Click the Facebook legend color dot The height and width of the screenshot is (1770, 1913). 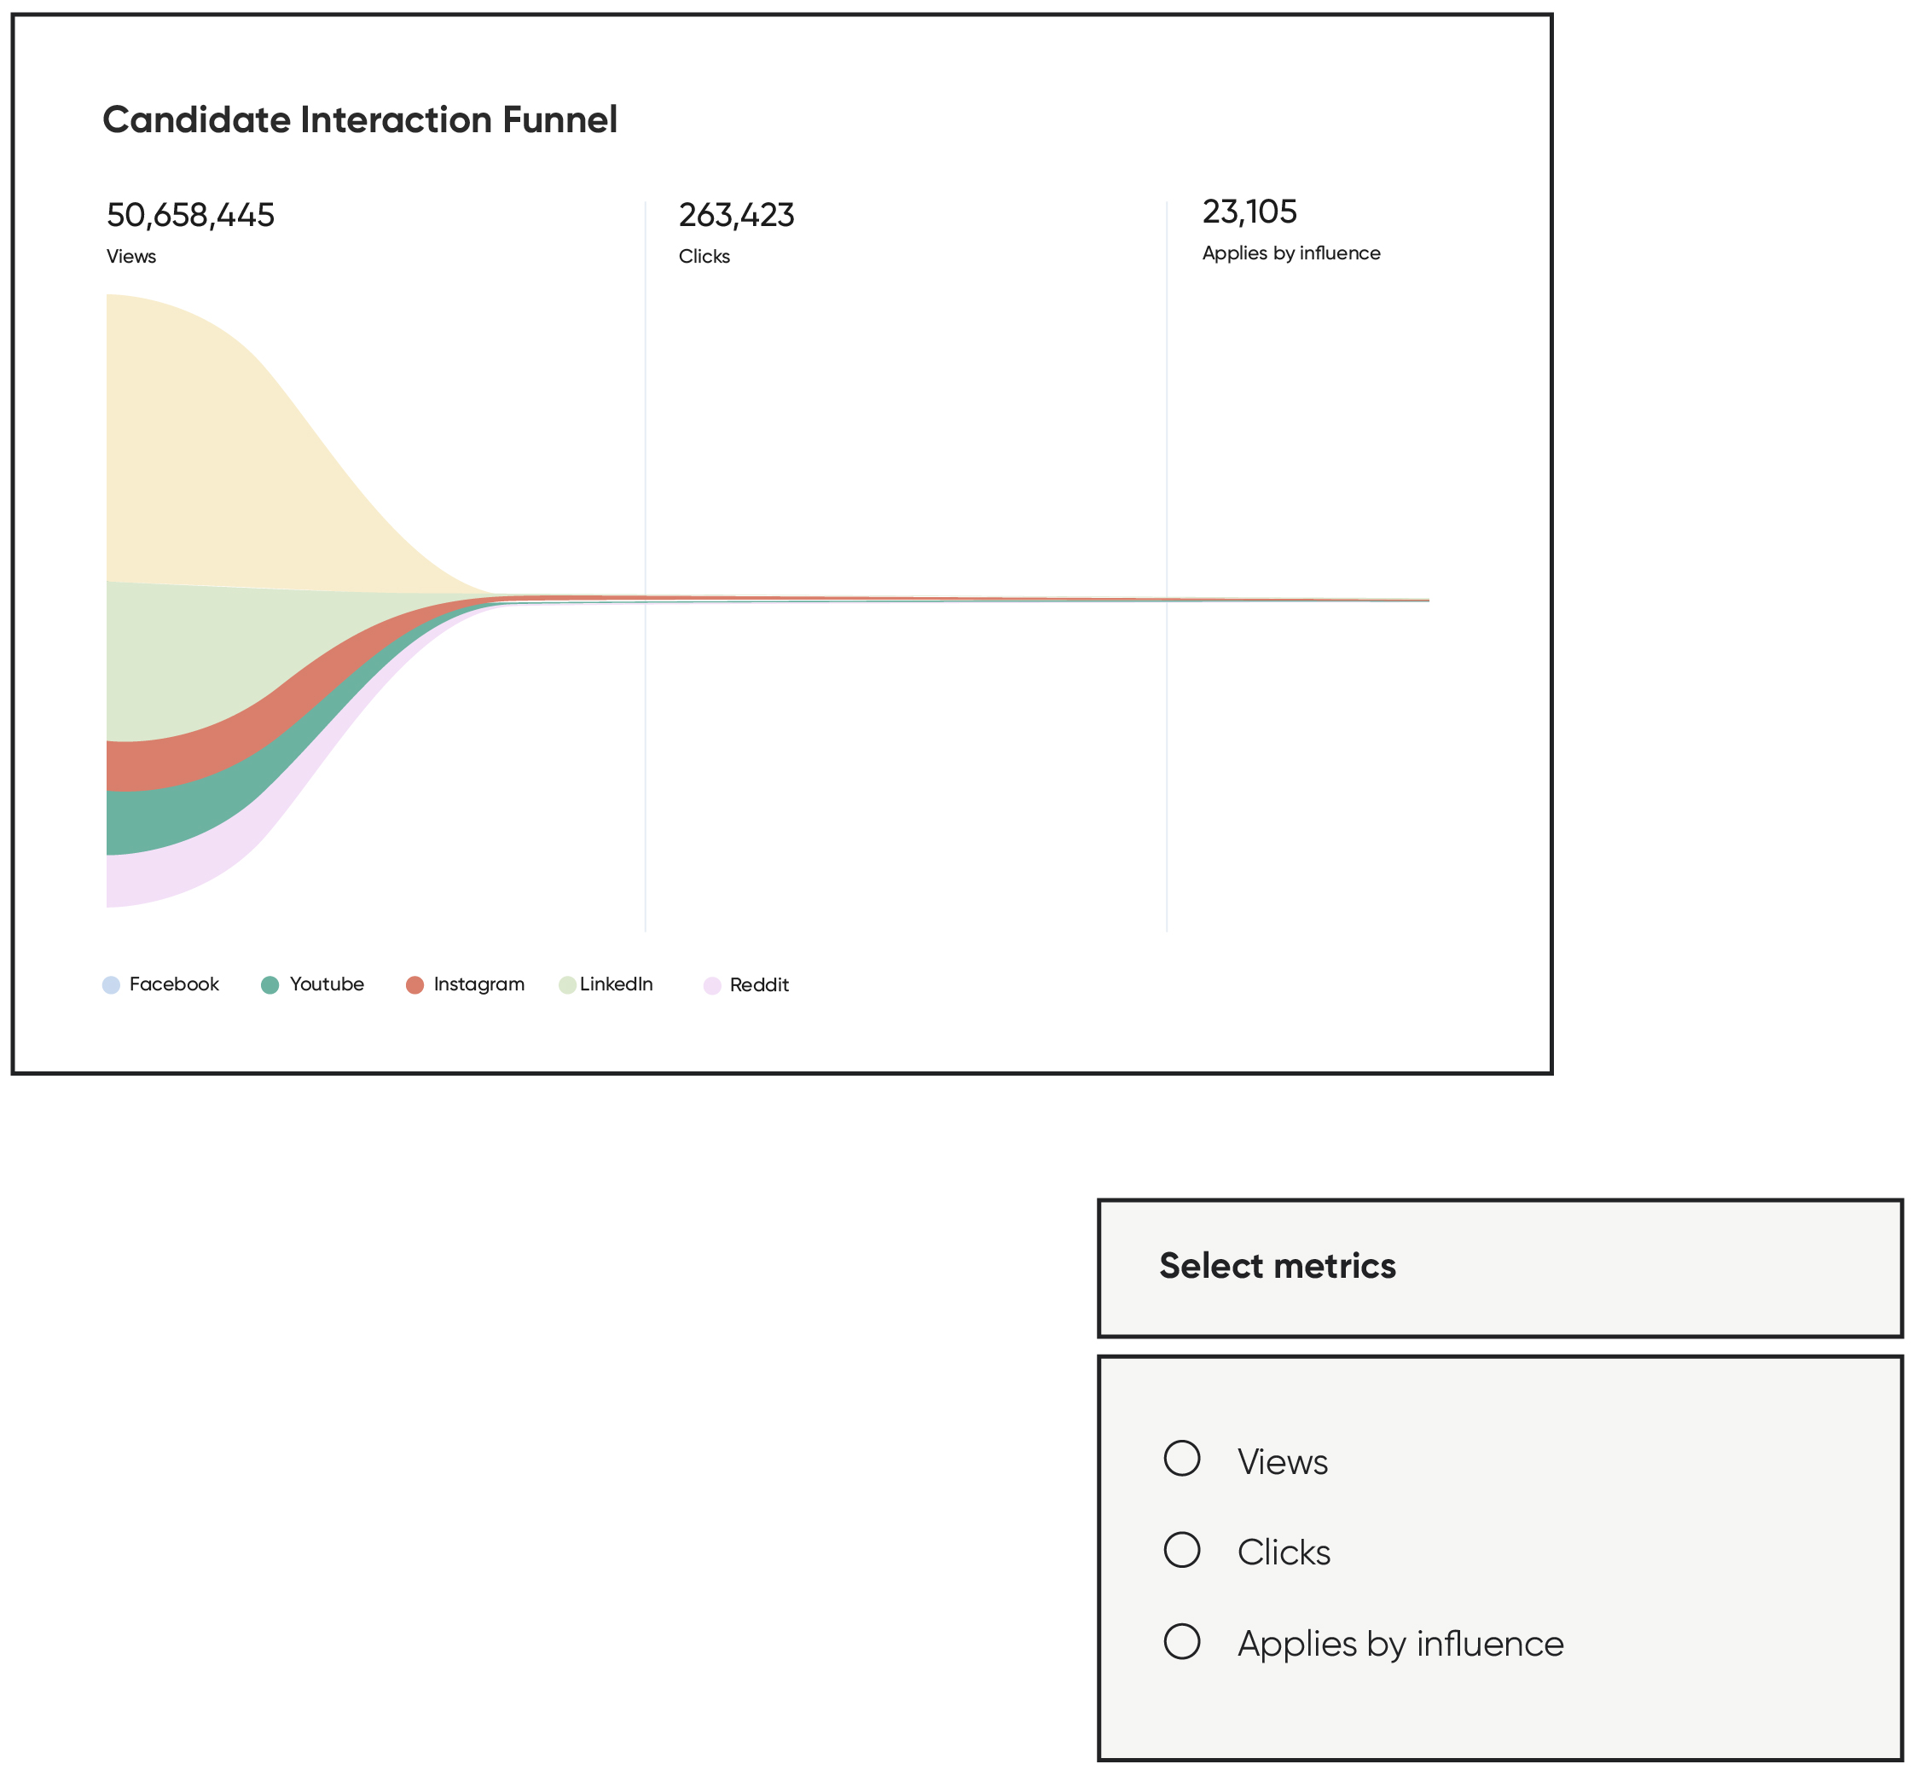coord(111,984)
